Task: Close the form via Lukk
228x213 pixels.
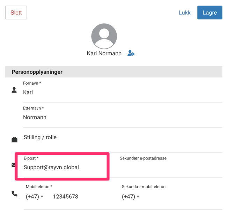Action: point(184,13)
